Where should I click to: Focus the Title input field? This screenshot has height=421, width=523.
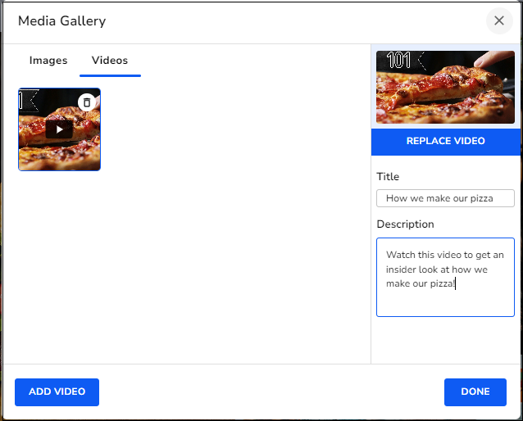(x=445, y=198)
